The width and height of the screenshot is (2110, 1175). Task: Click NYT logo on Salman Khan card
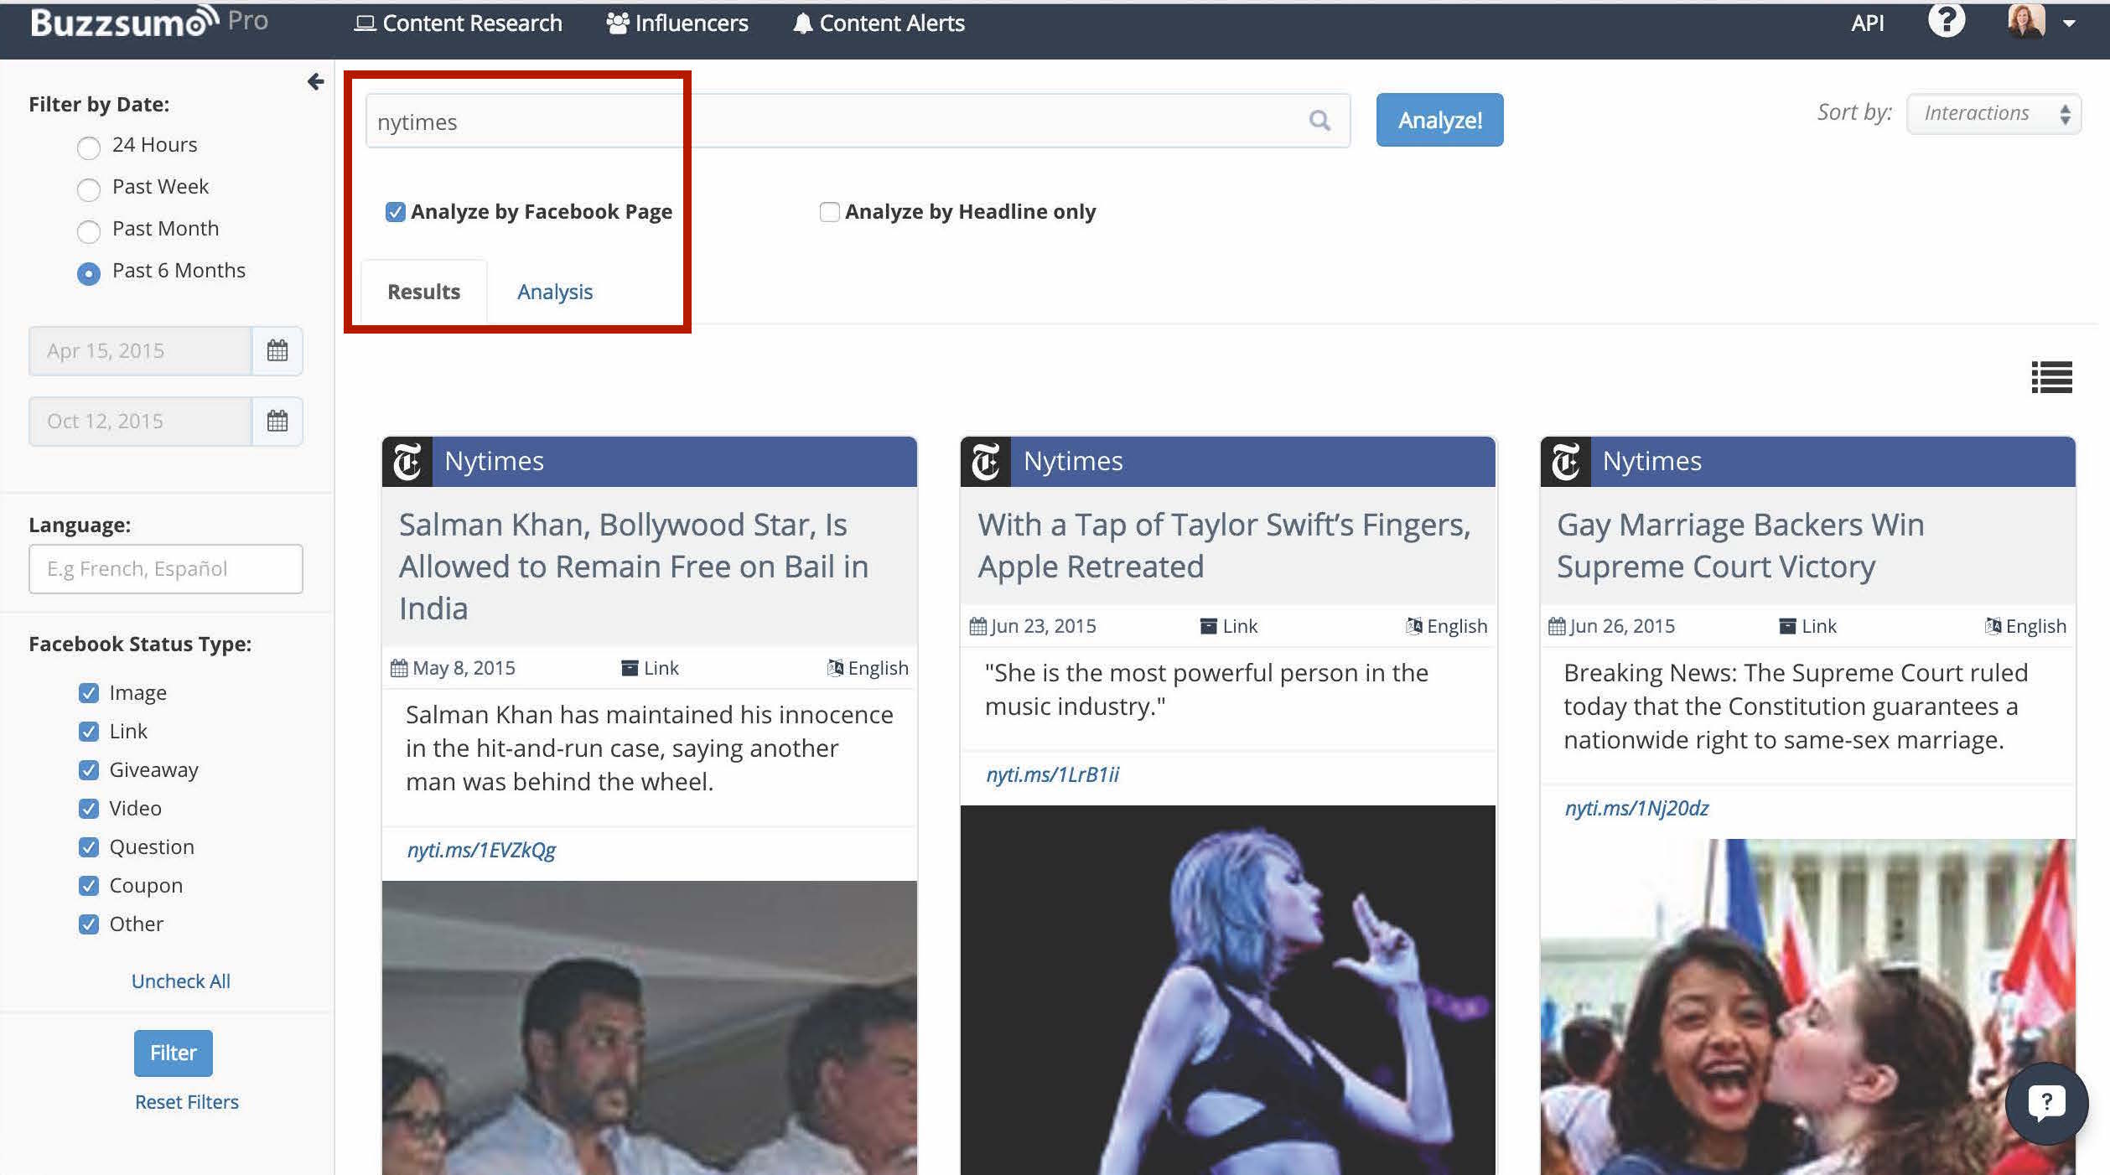pos(407,461)
